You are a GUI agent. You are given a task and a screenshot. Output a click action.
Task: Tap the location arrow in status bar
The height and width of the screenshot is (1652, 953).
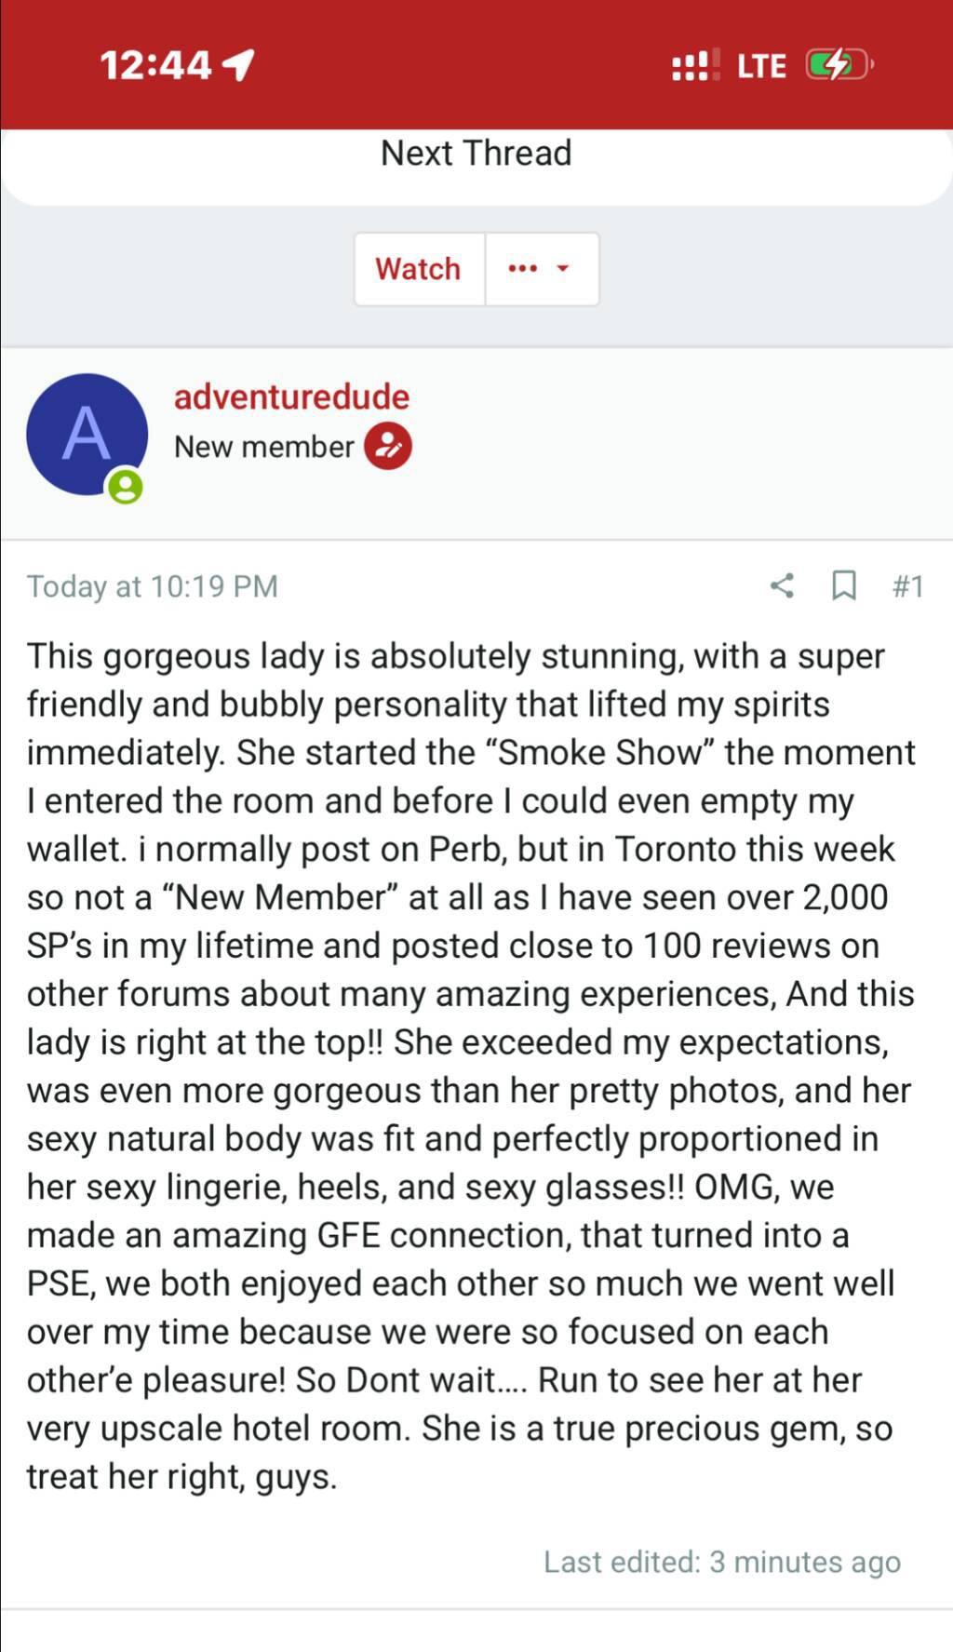point(239,65)
